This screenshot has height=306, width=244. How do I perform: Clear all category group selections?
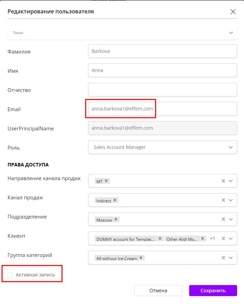click(223, 258)
